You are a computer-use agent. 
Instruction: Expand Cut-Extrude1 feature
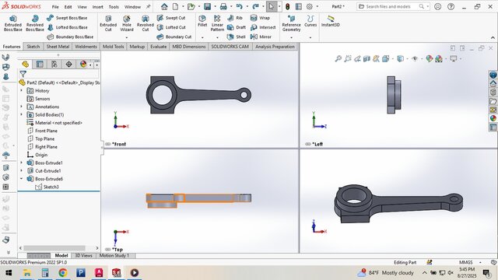pos(22,171)
